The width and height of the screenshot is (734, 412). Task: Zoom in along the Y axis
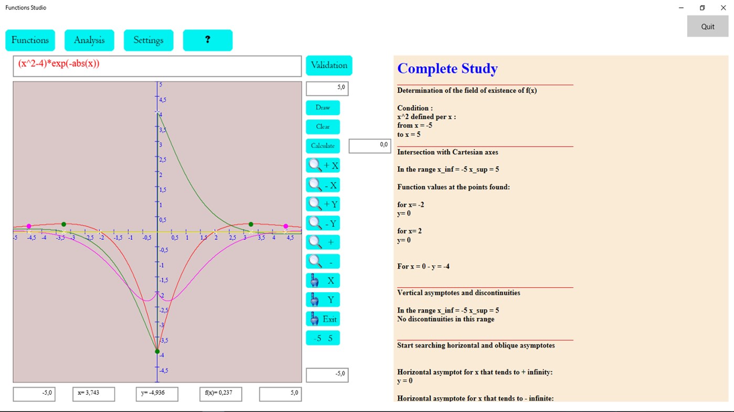pos(323,204)
